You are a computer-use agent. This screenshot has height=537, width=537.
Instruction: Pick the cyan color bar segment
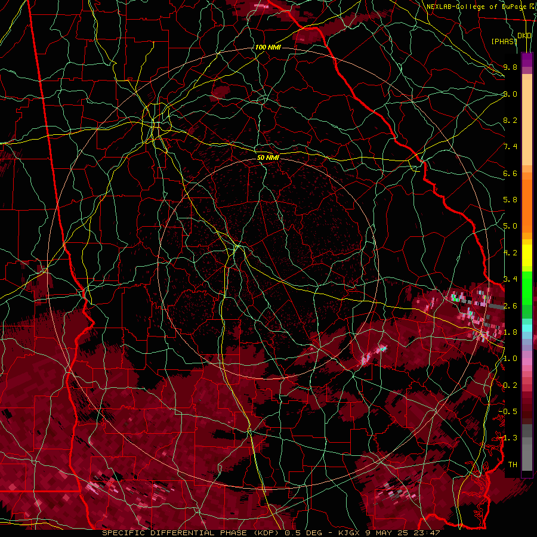(527, 328)
